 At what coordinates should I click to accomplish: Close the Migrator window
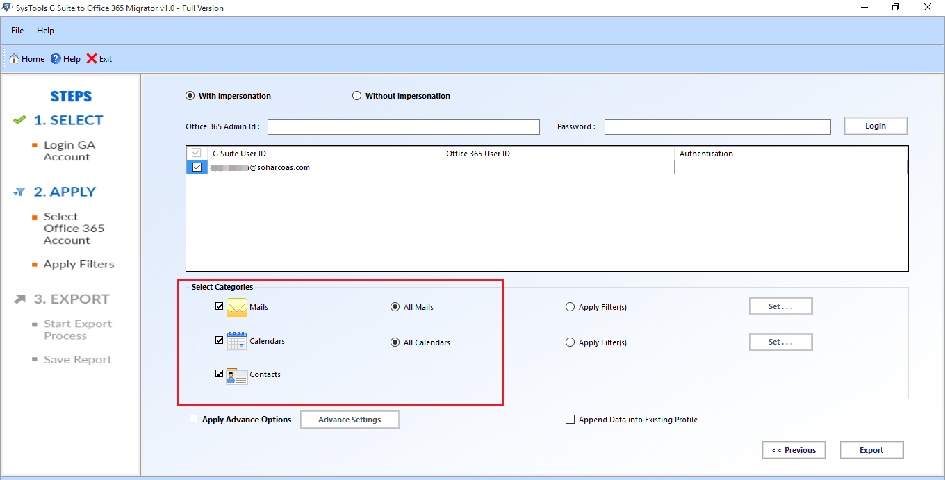[x=928, y=8]
